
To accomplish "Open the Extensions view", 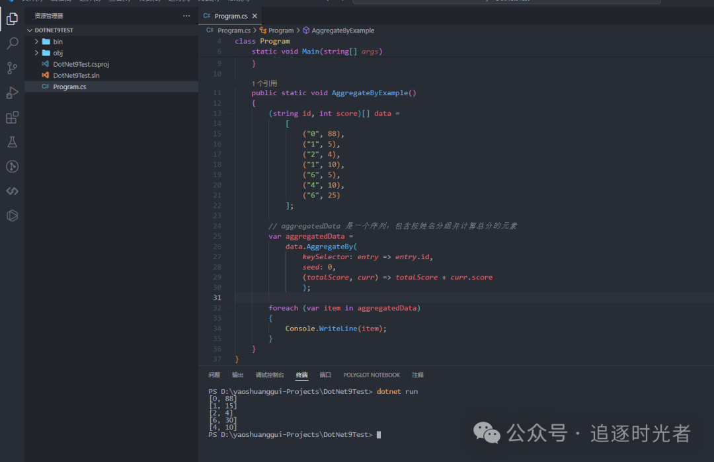I will (x=13, y=118).
